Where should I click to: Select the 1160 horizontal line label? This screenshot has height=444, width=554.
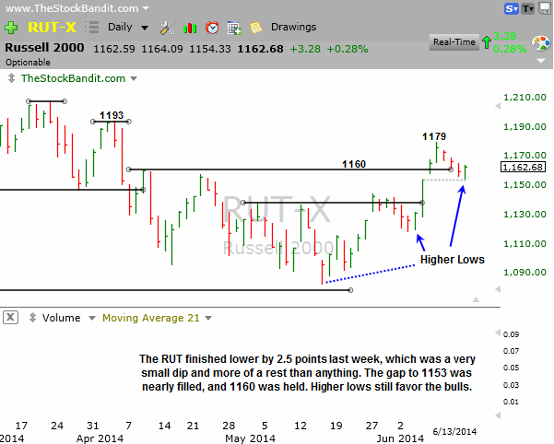point(354,164)
